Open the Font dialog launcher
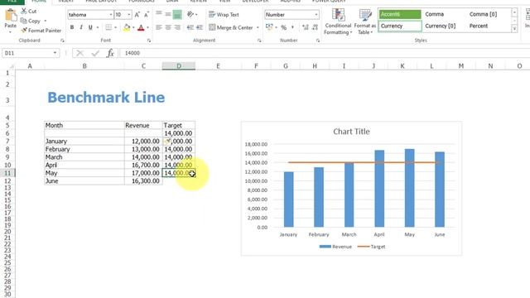530x298 pixels. point(149,41)
